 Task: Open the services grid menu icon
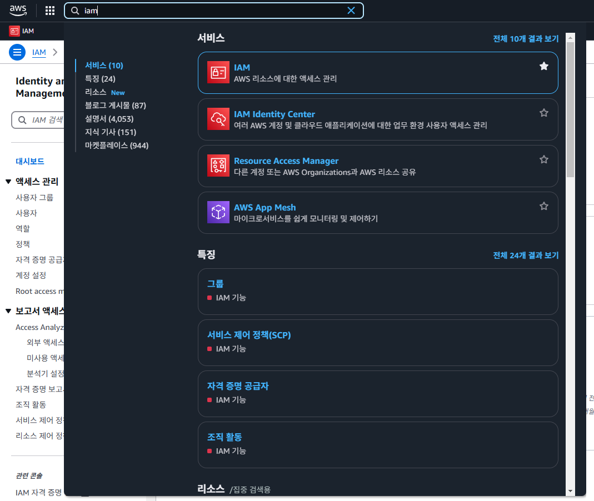tap(49, 11)
